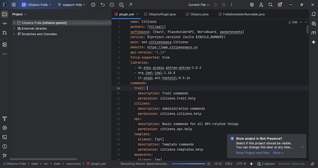Open the Code With Me add-user icon
Viewport: 318px width, 168px height.
pyautogui.click(x=261, y=5)
